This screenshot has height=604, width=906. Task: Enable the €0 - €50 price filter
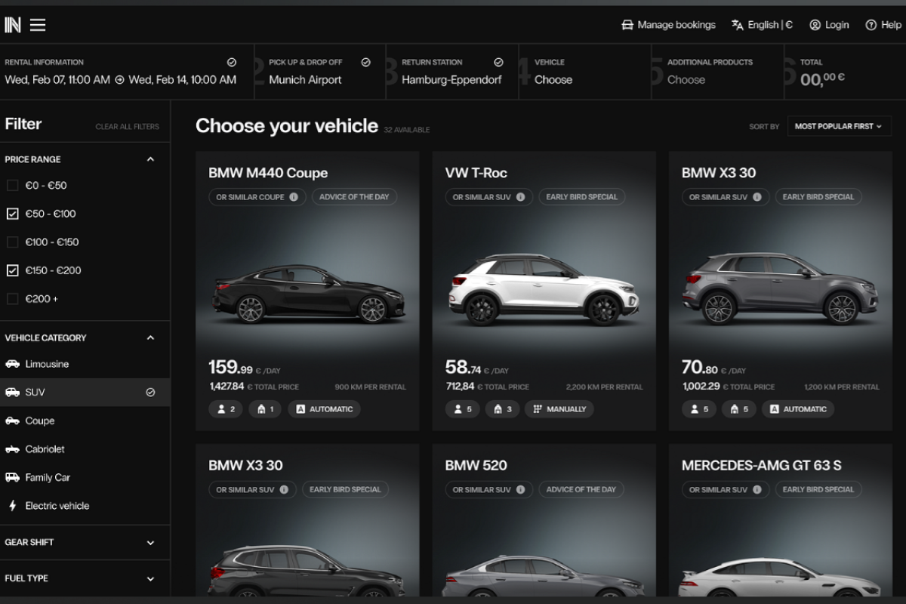(x=12, y=185)
